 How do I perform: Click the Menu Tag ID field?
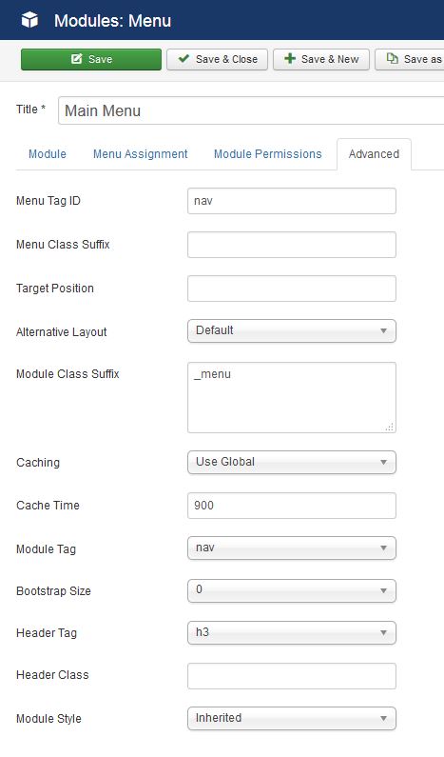pyautogui.click(x=292, y=201)
